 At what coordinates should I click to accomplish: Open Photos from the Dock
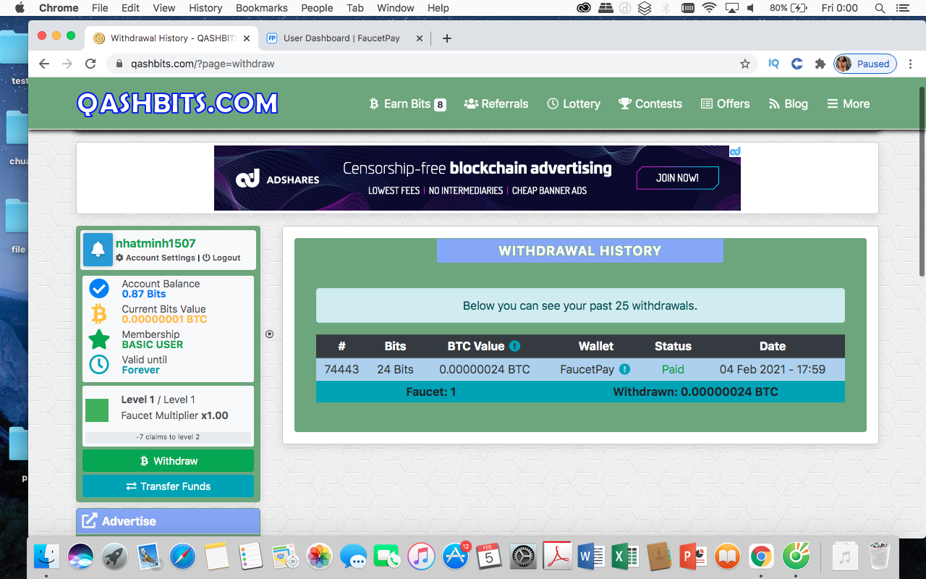[x=319, y=557]
